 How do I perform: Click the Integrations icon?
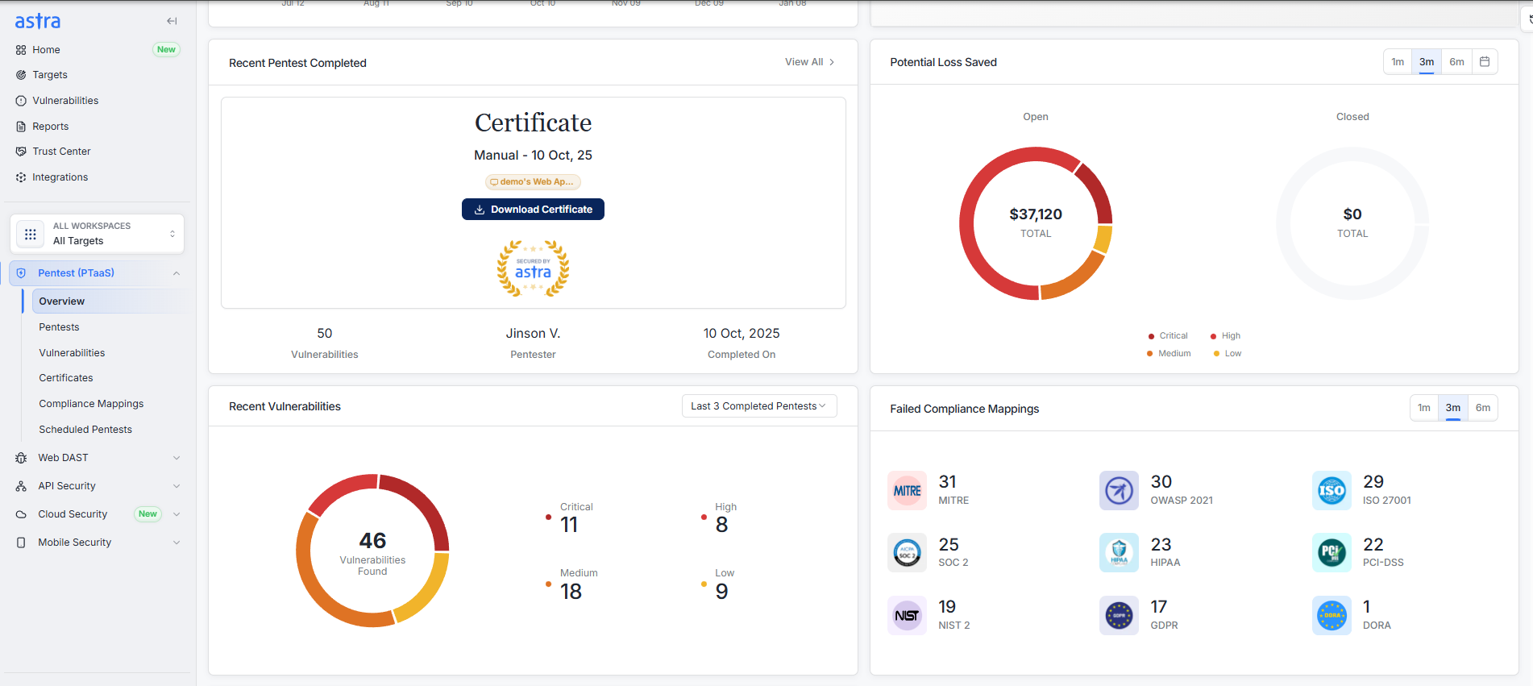[21, 177]
